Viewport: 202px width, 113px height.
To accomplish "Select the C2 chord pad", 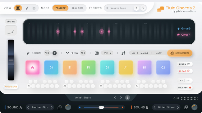I will coord(163,67).
